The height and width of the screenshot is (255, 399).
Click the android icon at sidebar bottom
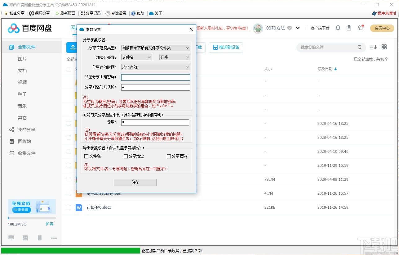(25, 238)
